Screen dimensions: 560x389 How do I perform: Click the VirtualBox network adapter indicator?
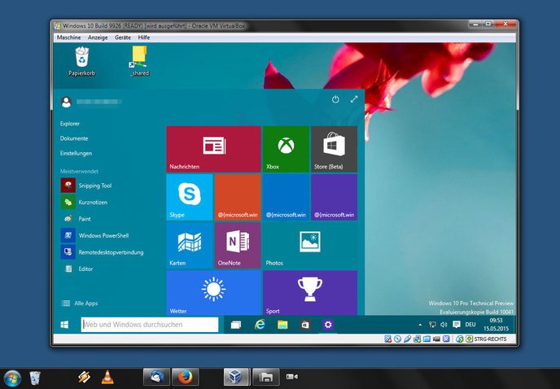tap(417, 339)
